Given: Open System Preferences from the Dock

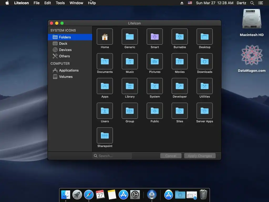Looking at the screenshot, I should click(x=135, y=195).
